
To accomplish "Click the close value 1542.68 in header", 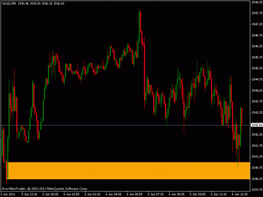I will tap(59, 3).
